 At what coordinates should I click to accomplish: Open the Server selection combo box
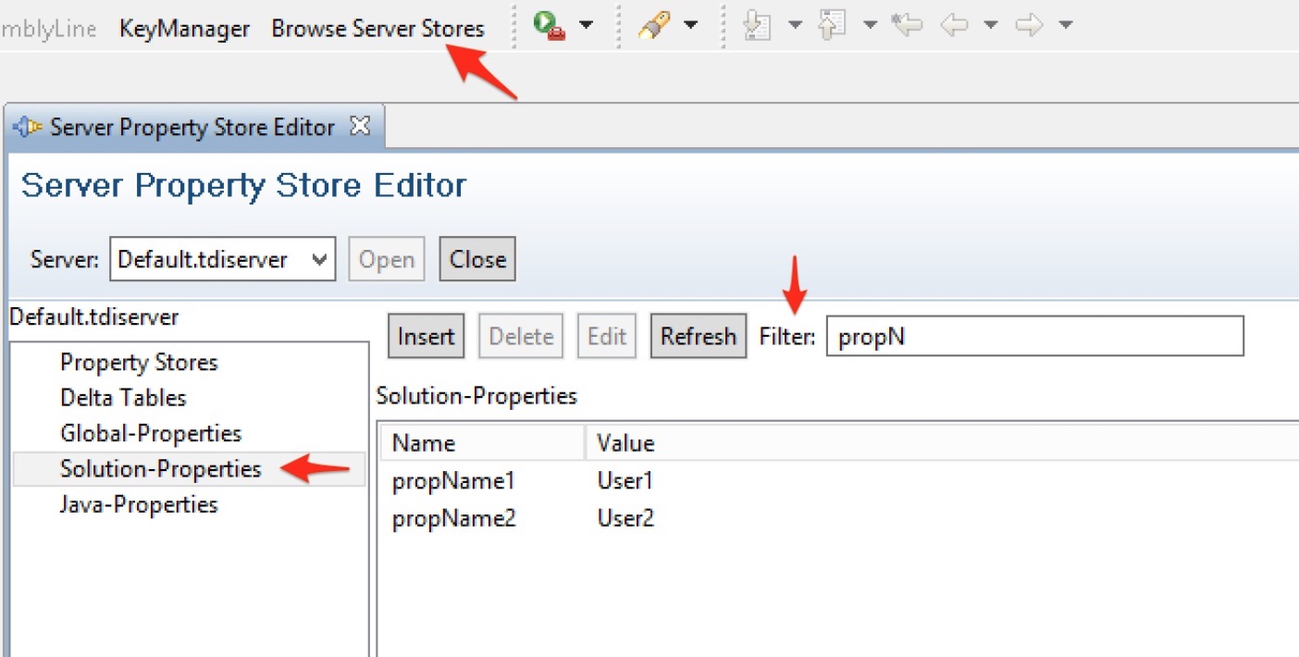click(222, 260)
